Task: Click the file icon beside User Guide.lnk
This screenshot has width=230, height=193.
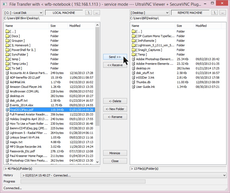Action: (x=133, y=86)
